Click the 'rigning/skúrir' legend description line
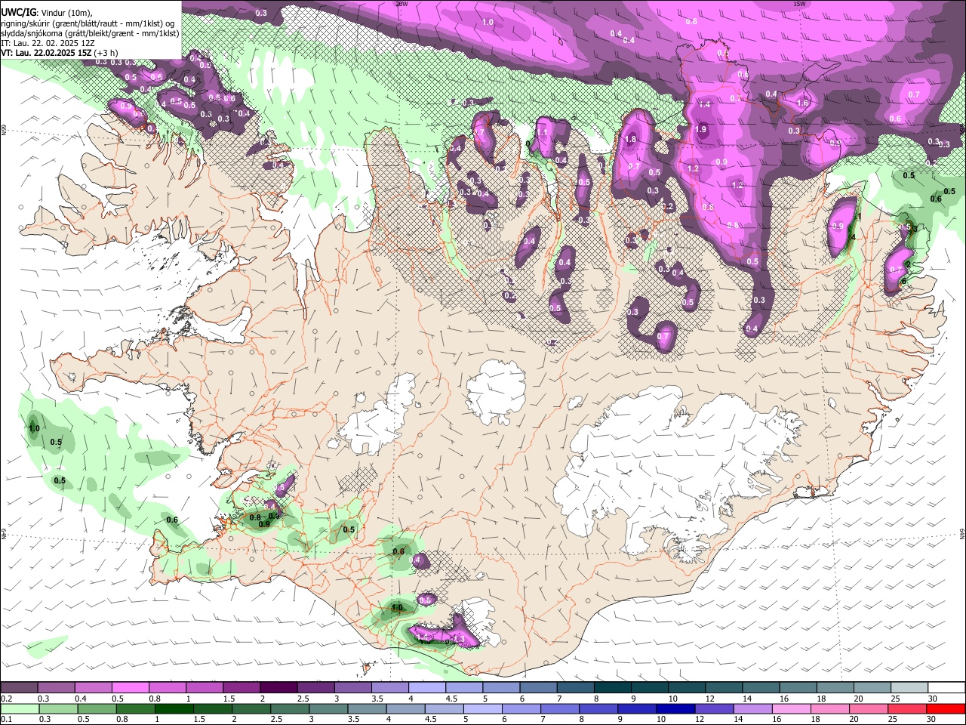This screenshot has height=725, width=966. [88, 23]
